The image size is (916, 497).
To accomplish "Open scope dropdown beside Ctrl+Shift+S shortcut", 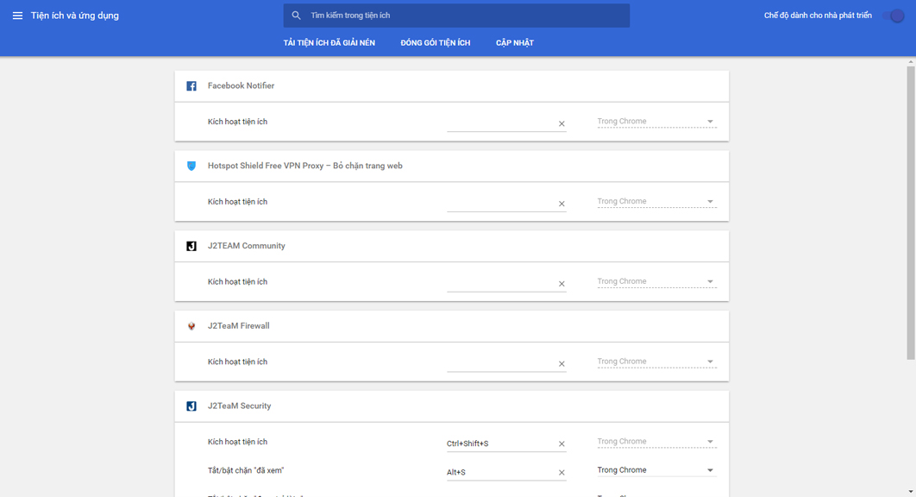I will (x=656, y=442).
